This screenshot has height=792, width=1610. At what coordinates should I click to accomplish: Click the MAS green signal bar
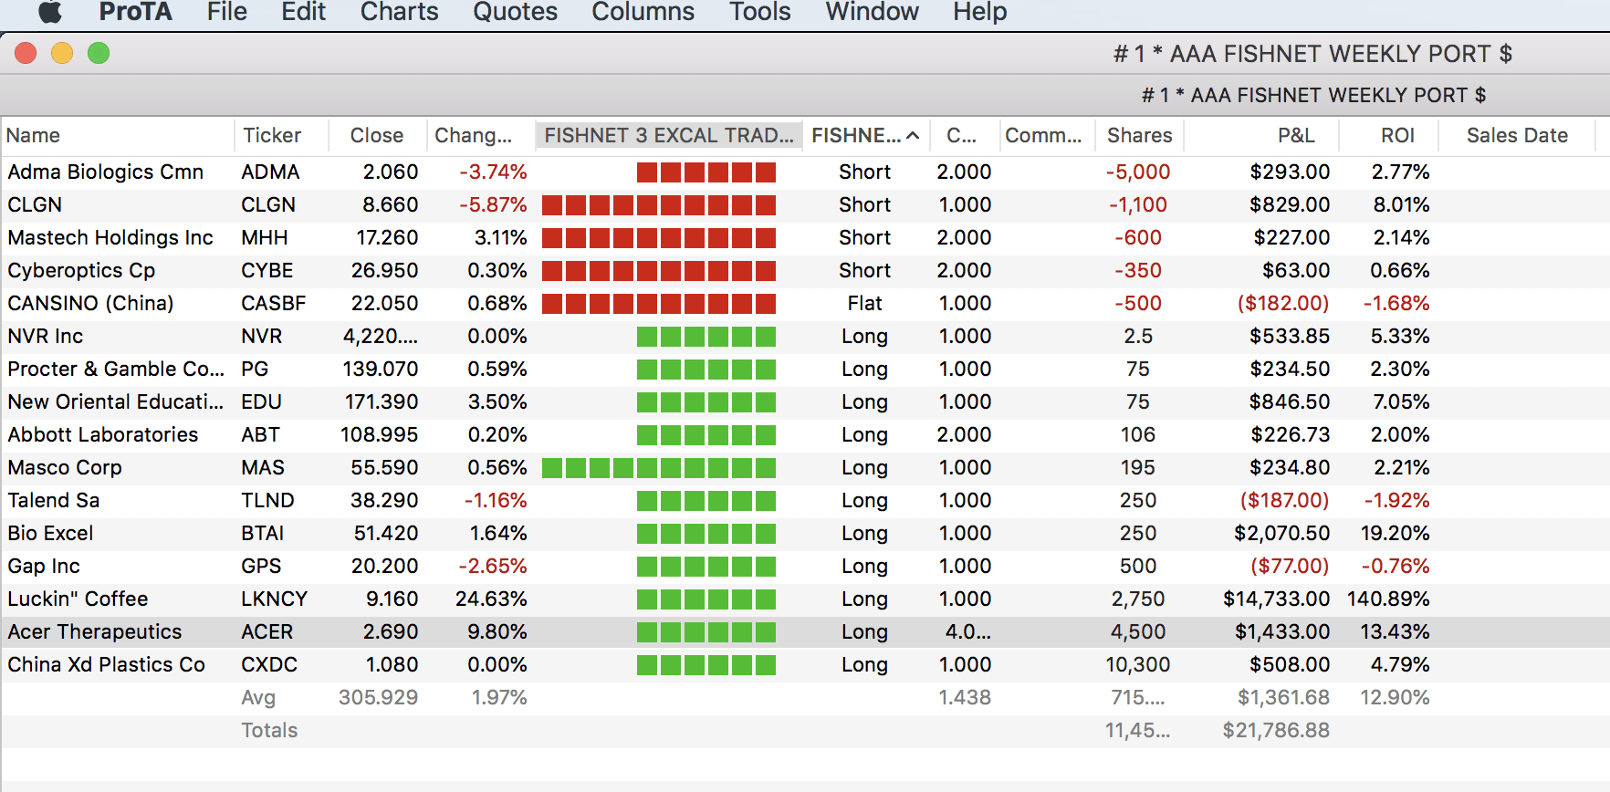tap(659, 467)
